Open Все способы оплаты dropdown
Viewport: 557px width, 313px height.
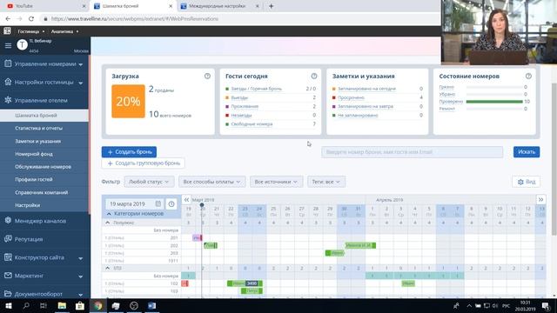211,182
